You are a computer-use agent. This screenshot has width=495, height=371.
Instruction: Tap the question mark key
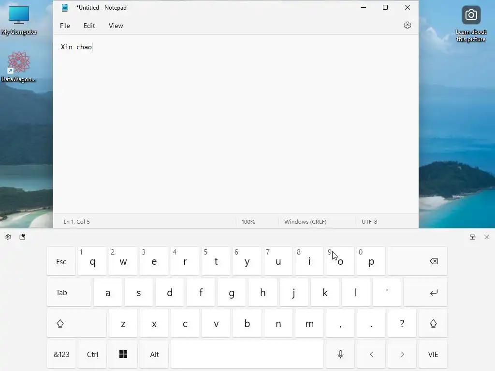pos(402,323)
